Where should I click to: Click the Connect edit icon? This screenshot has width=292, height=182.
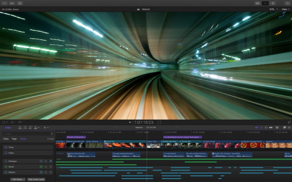(20, 128)
